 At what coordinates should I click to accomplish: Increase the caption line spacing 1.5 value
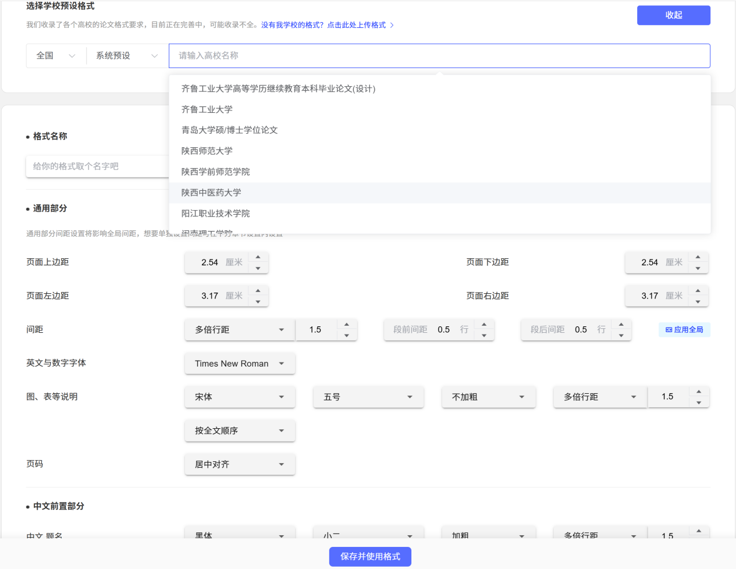click(x=699, y=391)
